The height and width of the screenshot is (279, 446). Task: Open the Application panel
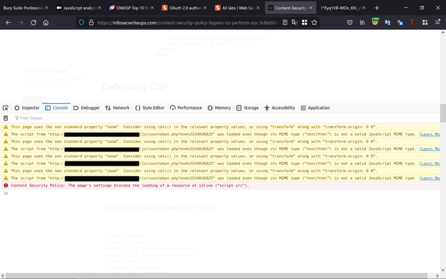point(315,108)
